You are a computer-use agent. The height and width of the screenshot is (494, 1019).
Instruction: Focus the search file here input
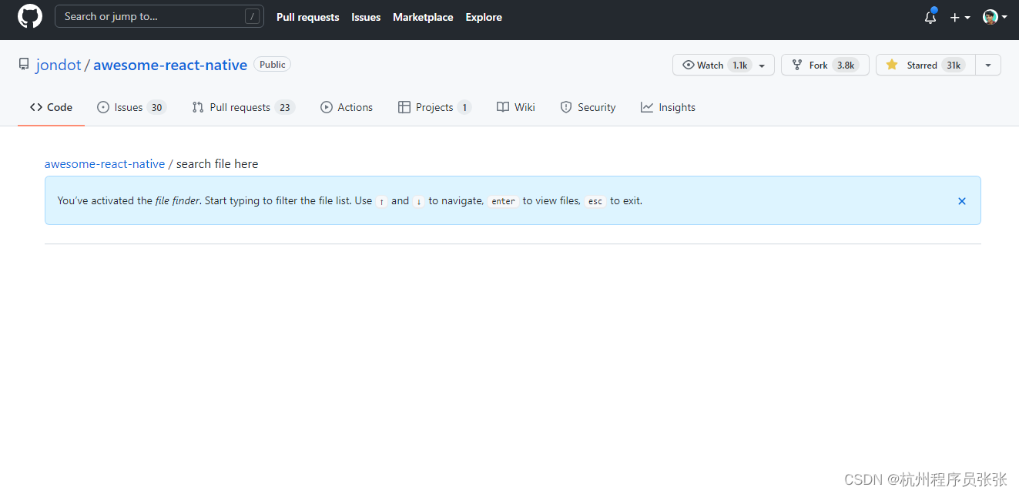click(217, 163)
